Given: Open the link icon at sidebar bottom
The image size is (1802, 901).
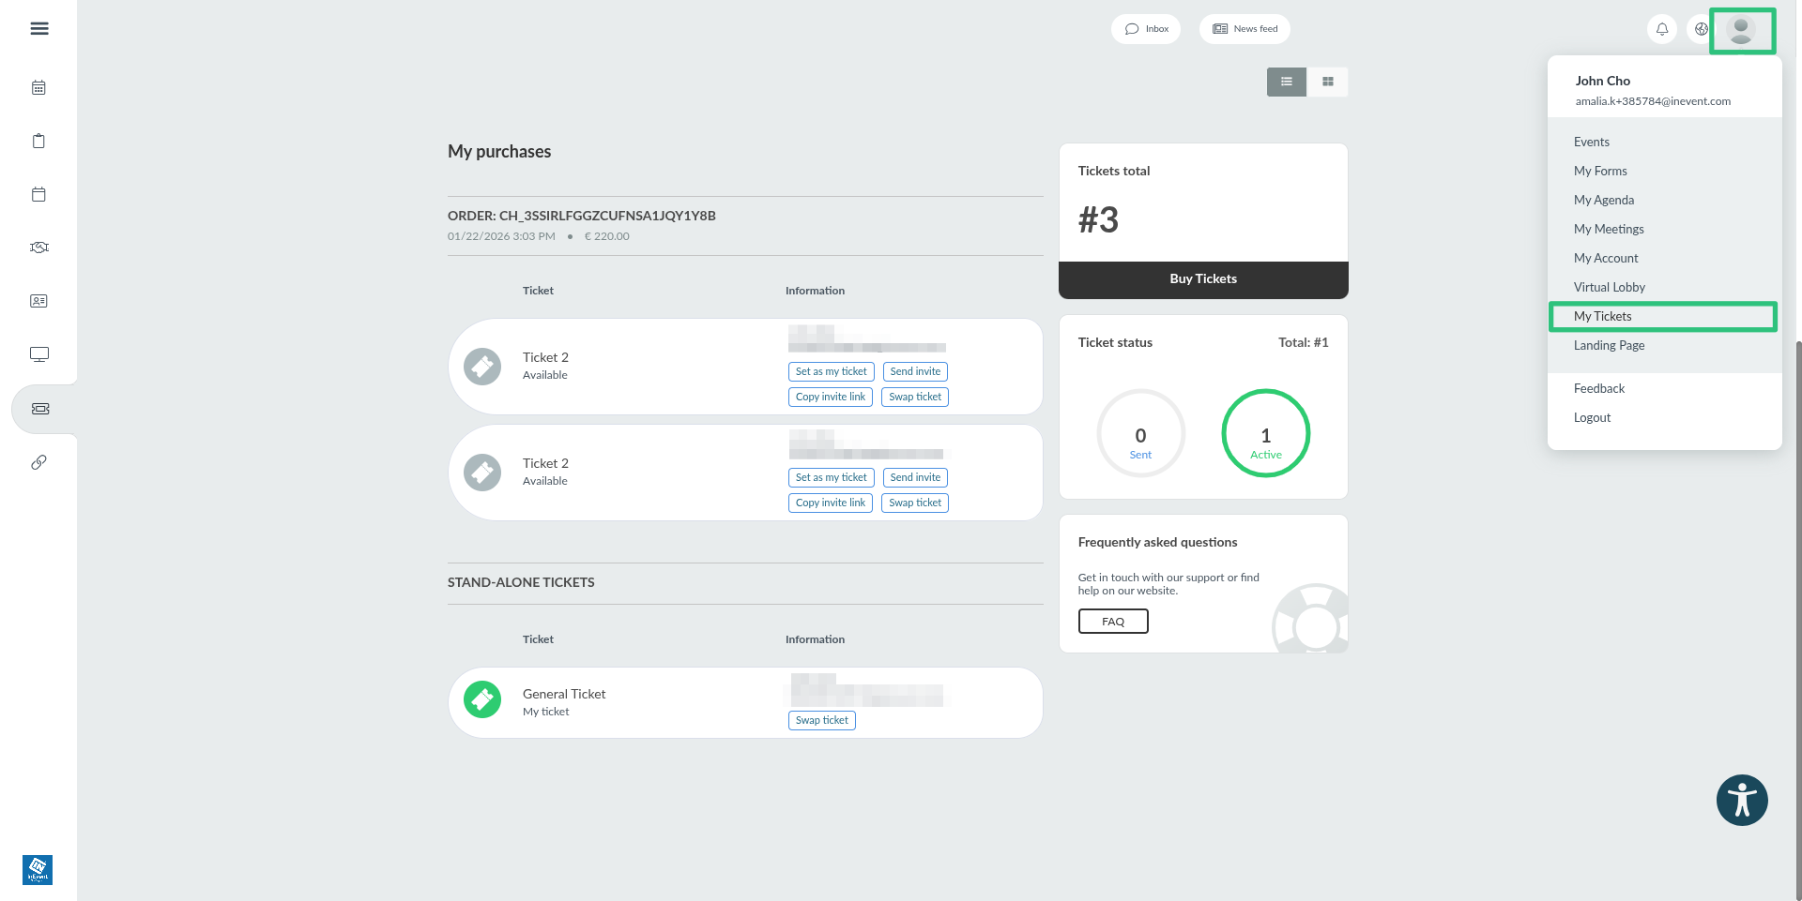Looking at the screenshot, I should 38,461.
